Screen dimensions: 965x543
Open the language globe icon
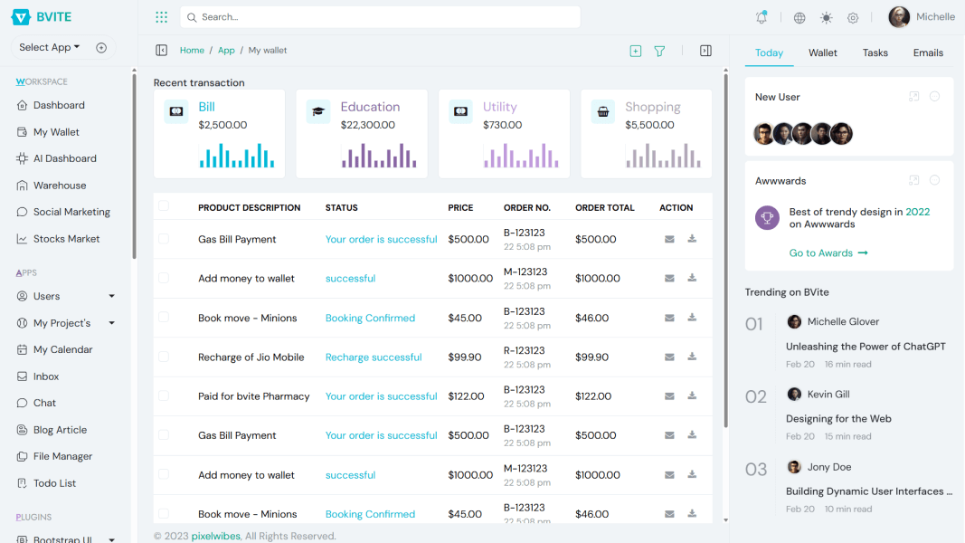click(798, 16)
